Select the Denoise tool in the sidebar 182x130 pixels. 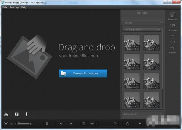[173, 16]
